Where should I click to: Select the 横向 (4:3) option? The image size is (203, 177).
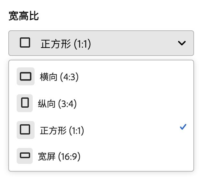[101, 76]
